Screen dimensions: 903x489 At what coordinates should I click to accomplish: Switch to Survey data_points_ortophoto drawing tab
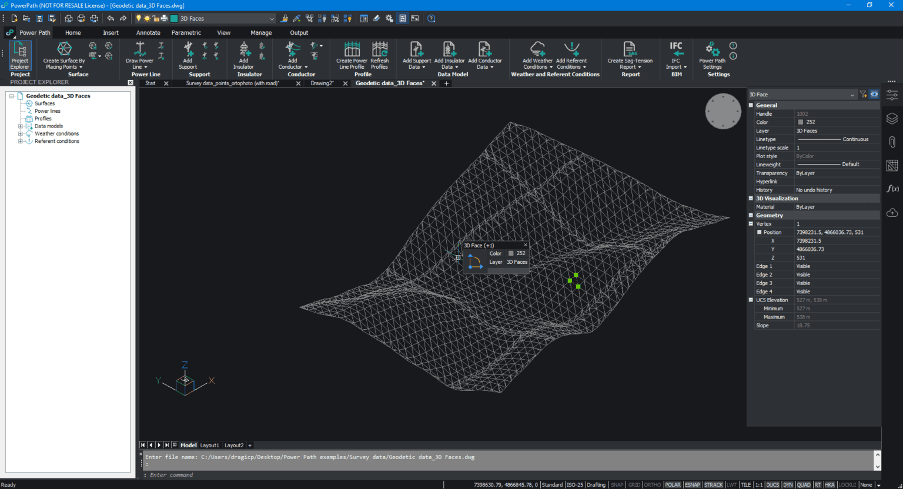(233, 83)
